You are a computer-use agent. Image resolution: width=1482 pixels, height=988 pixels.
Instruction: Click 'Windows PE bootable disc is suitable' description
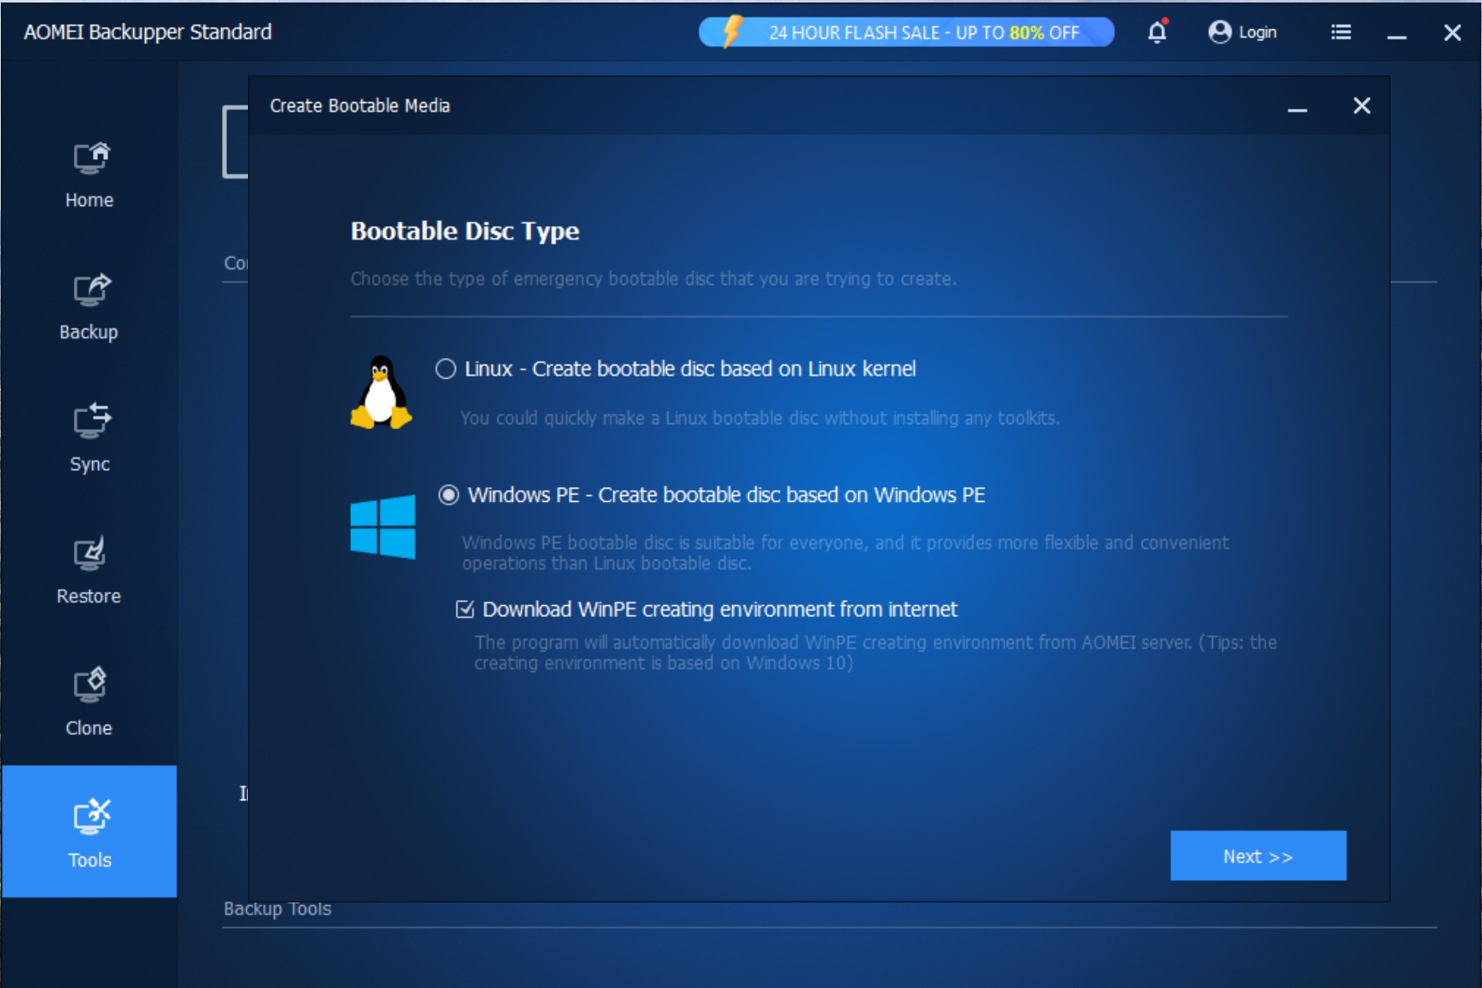[845, 552]
